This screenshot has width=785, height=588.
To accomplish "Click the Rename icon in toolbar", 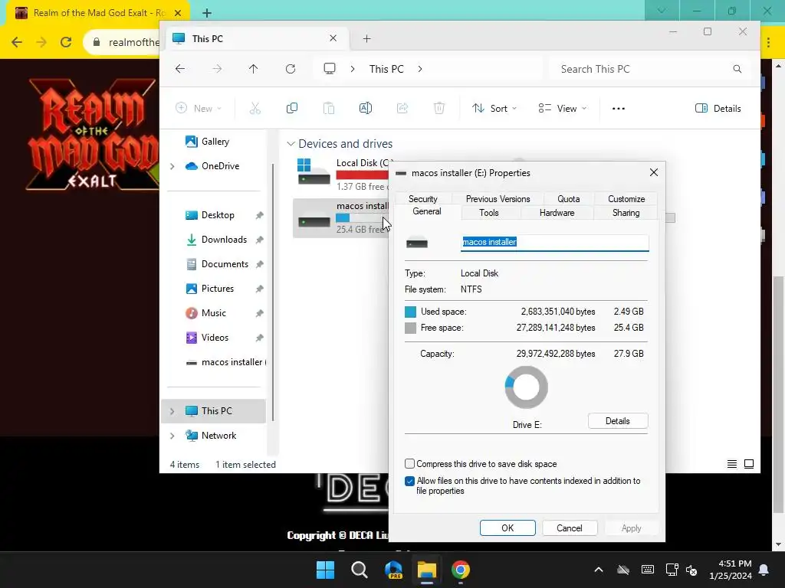I will [366, 108].
